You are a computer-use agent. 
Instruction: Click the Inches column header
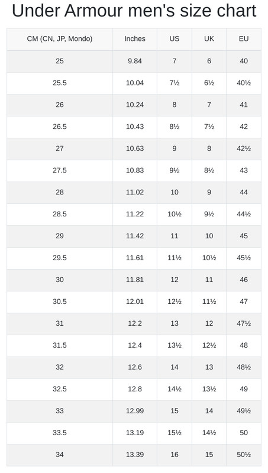(x=135, y=39)
